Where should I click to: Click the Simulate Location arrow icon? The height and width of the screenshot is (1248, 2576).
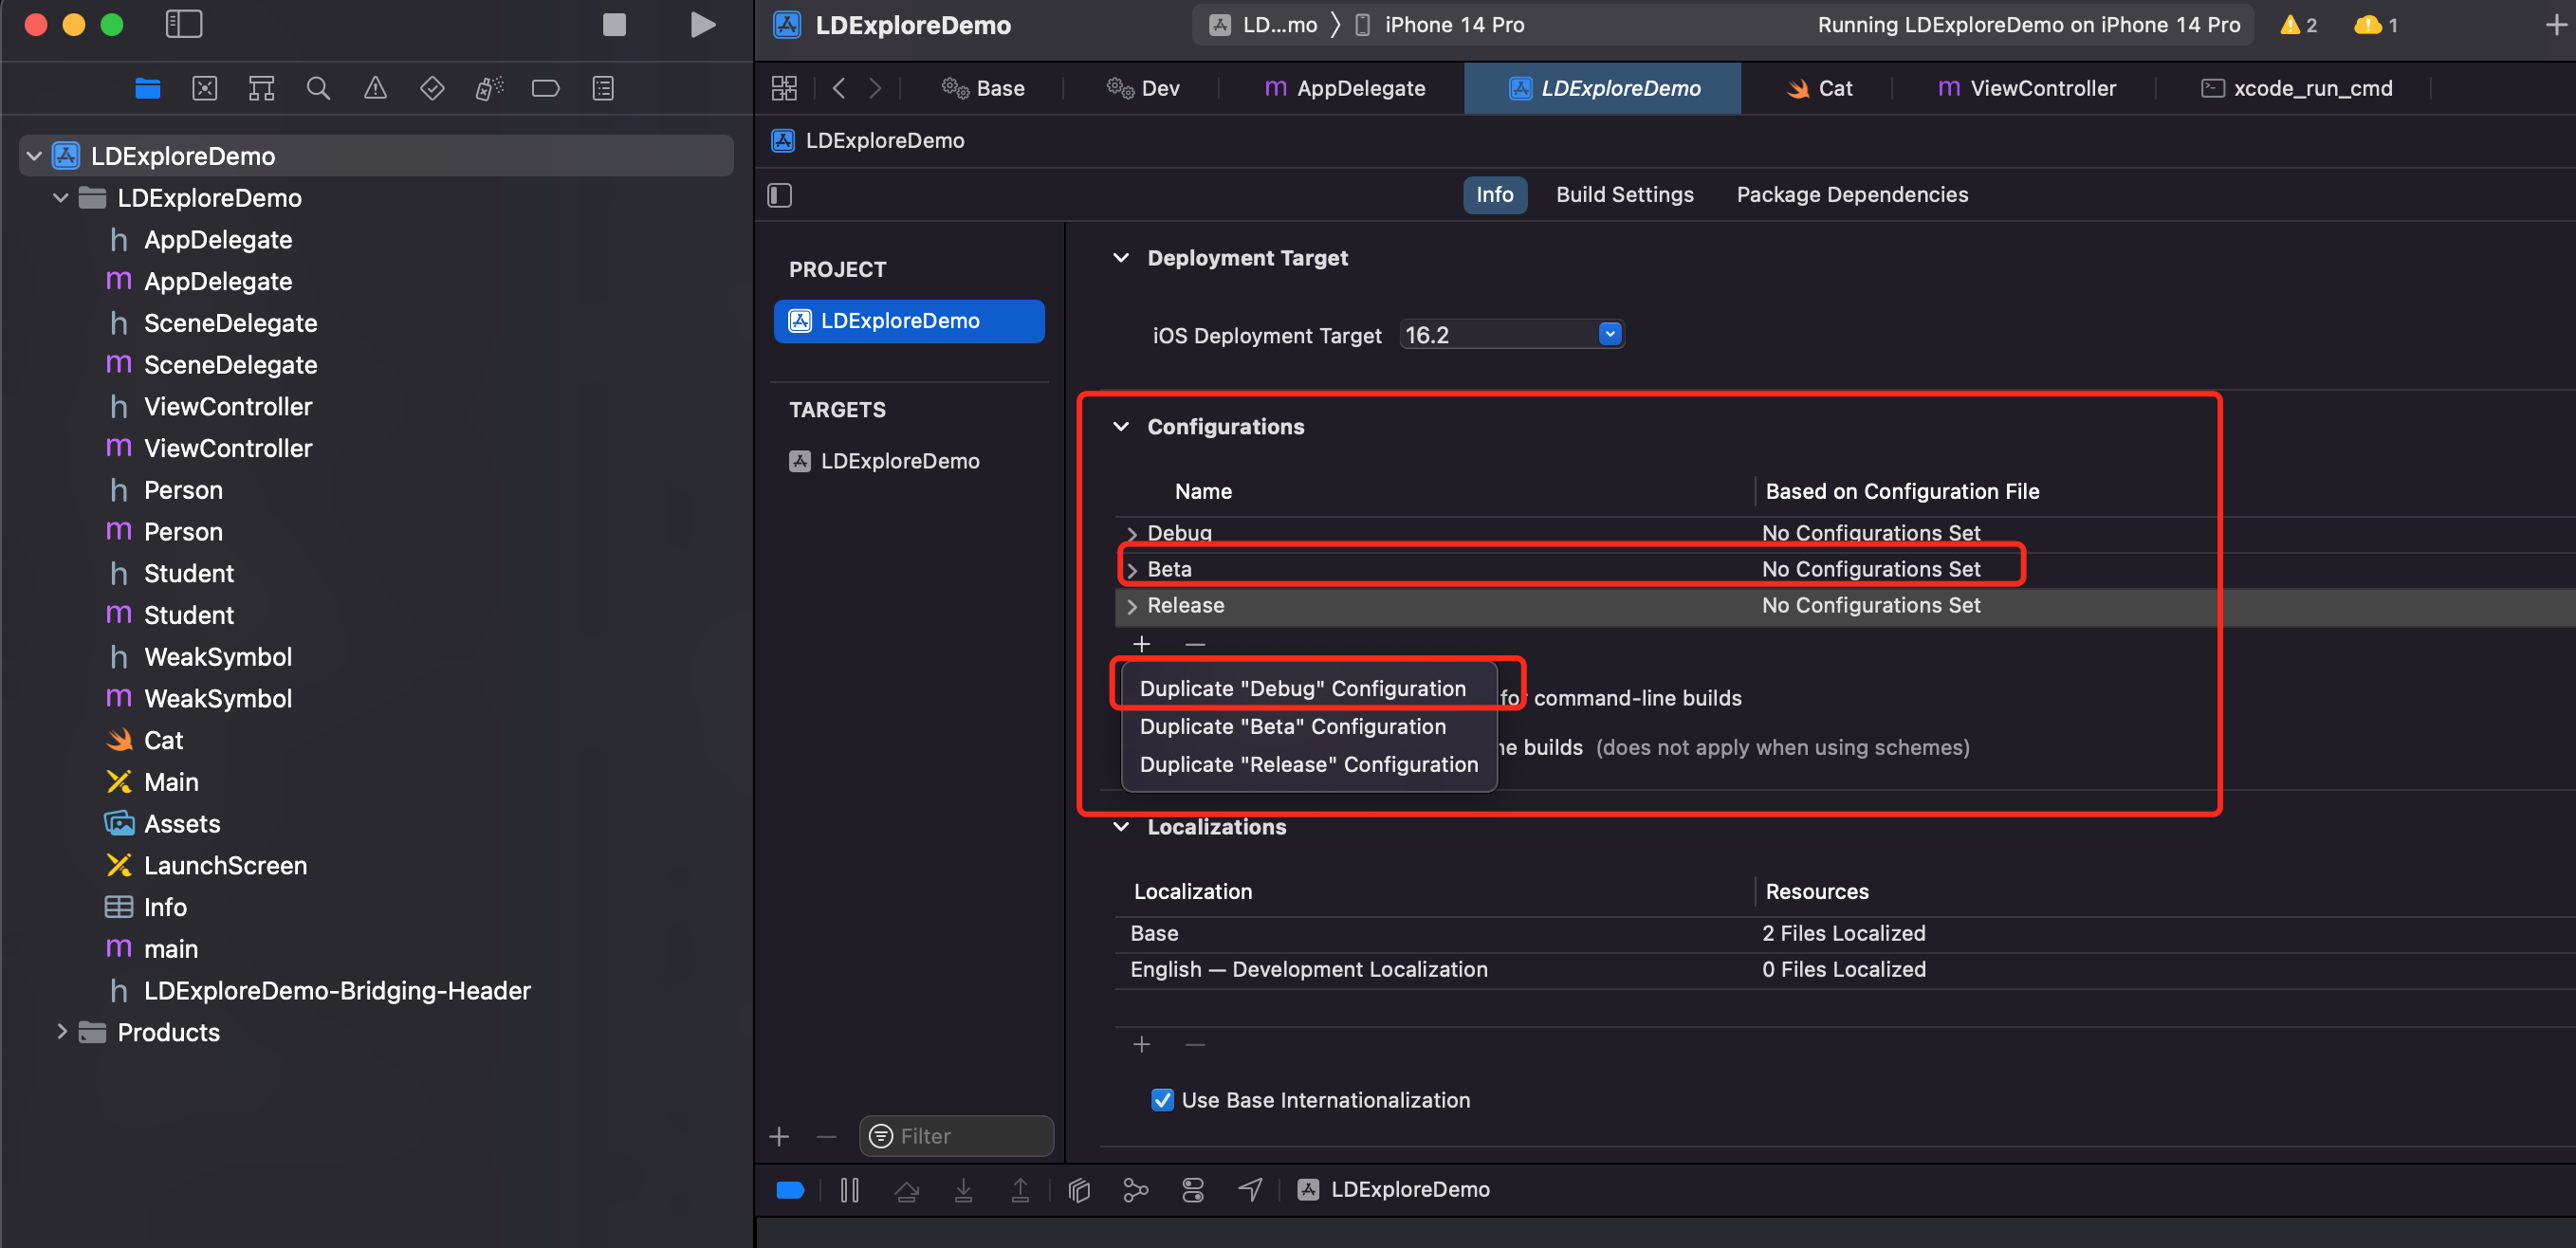[x=1250, y=1190]
